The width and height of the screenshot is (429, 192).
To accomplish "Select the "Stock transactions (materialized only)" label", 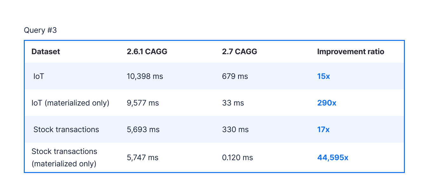I will click(x=64, y=157).
